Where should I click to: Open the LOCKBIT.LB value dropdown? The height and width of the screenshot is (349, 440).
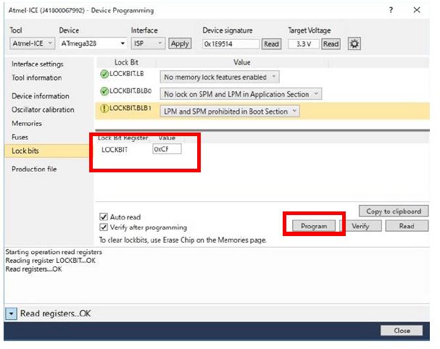[x=220, y=77]
